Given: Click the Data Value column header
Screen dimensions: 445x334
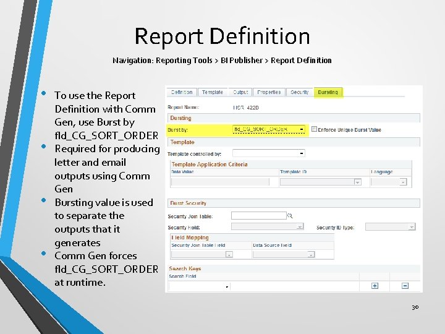Looking at the screenshot, I should [x=182, y=172].
